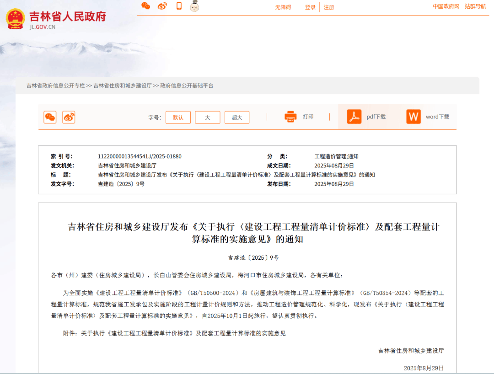The image size is (494, 374).
Task: Share article via orange WeChat icon in toolbar
Action: click(x=50, y=117)
